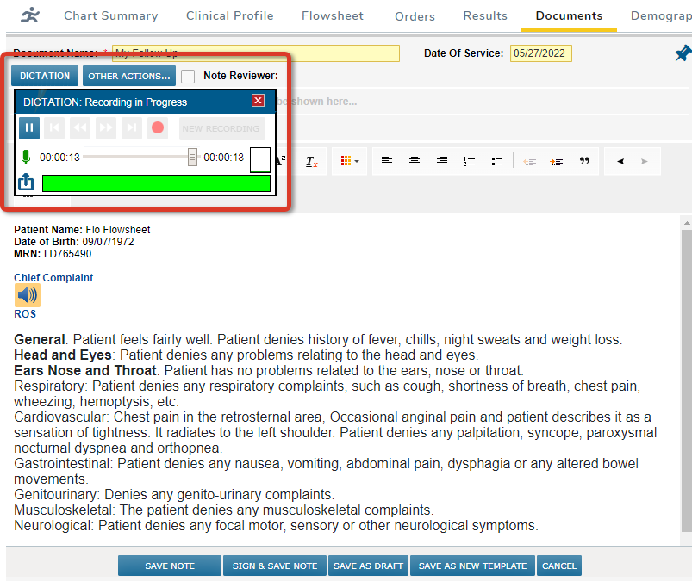Switch to the Results tab
Screen dimensions: 692x581
point(484,15)
